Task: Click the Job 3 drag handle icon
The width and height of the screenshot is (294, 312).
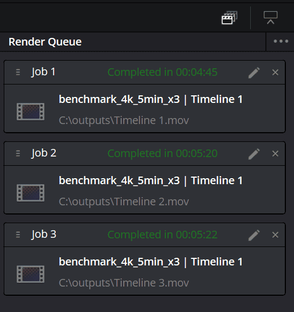Action: click(x=18, y=235)
